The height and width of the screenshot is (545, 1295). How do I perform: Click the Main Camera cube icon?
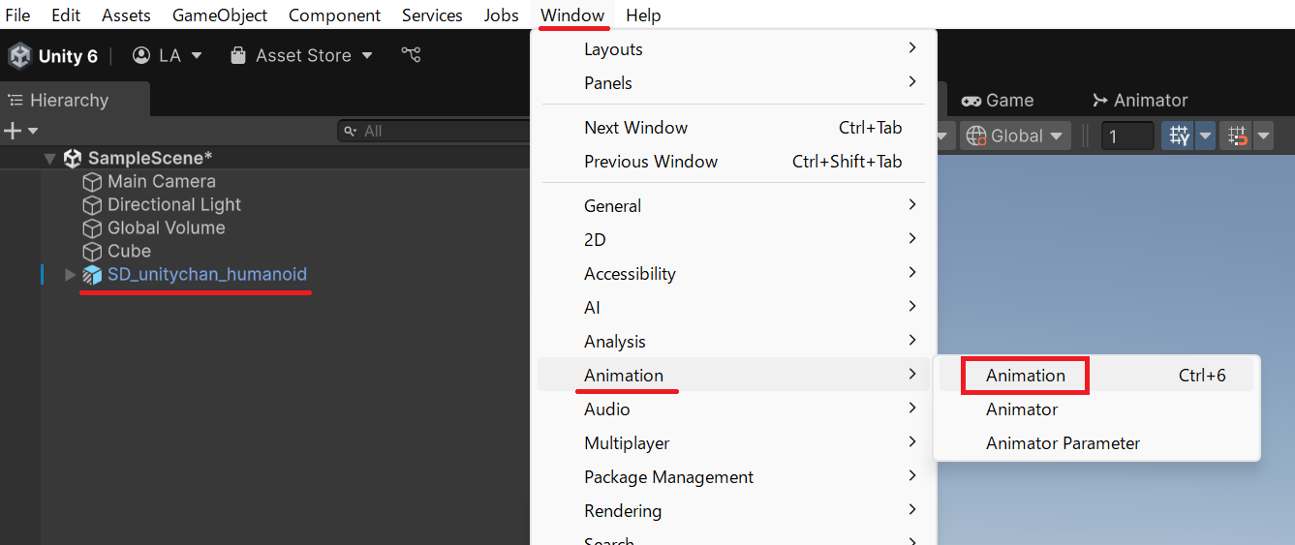click(92, 182)
